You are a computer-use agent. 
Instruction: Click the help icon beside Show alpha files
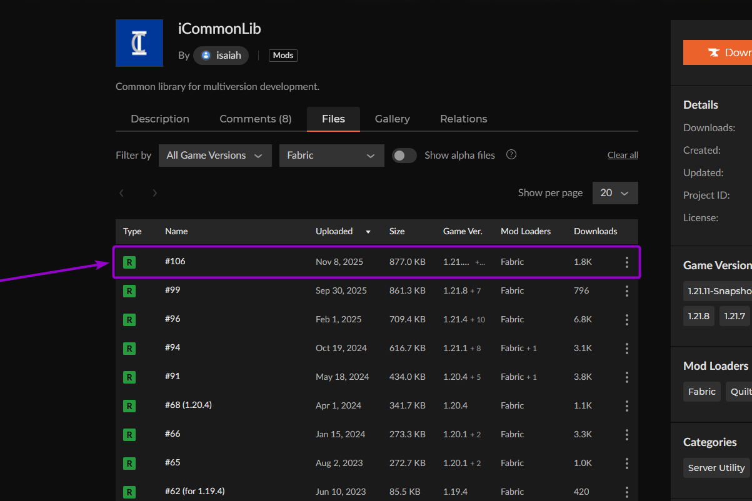pos(511,155)
